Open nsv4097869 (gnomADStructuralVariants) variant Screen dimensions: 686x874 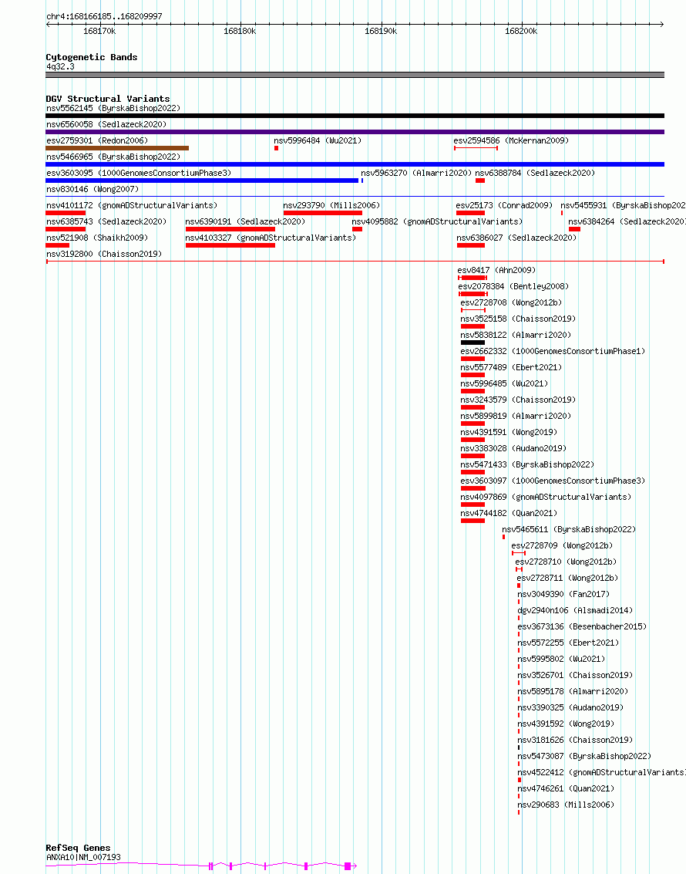click(x=546, y=496)
